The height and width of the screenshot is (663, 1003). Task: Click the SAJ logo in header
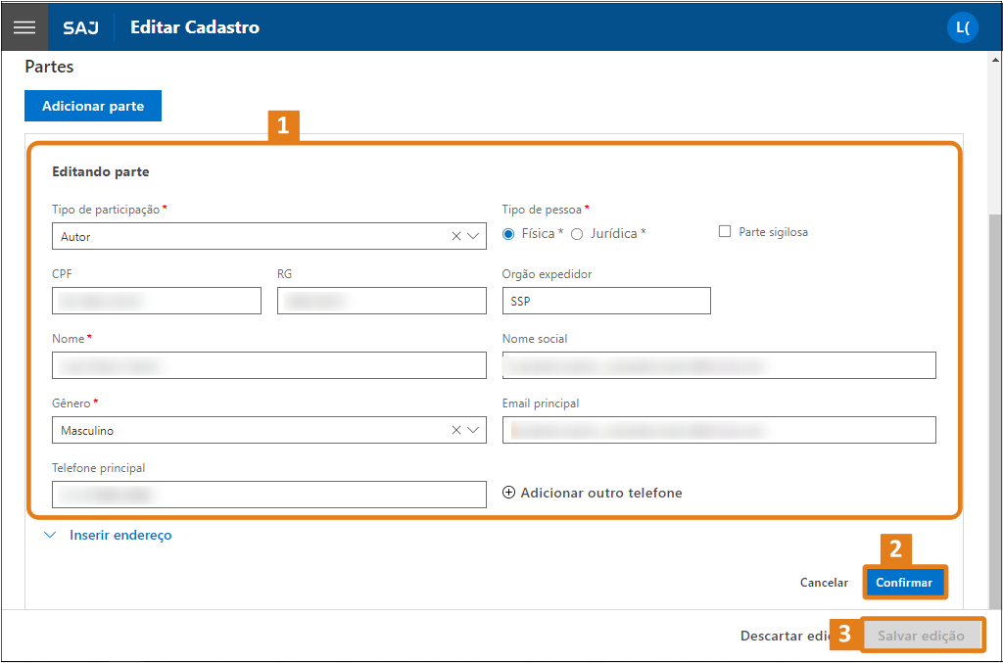[x=80, y=27]
